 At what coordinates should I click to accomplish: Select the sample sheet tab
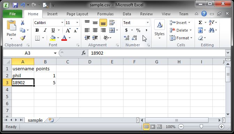(x=35, y=120)
